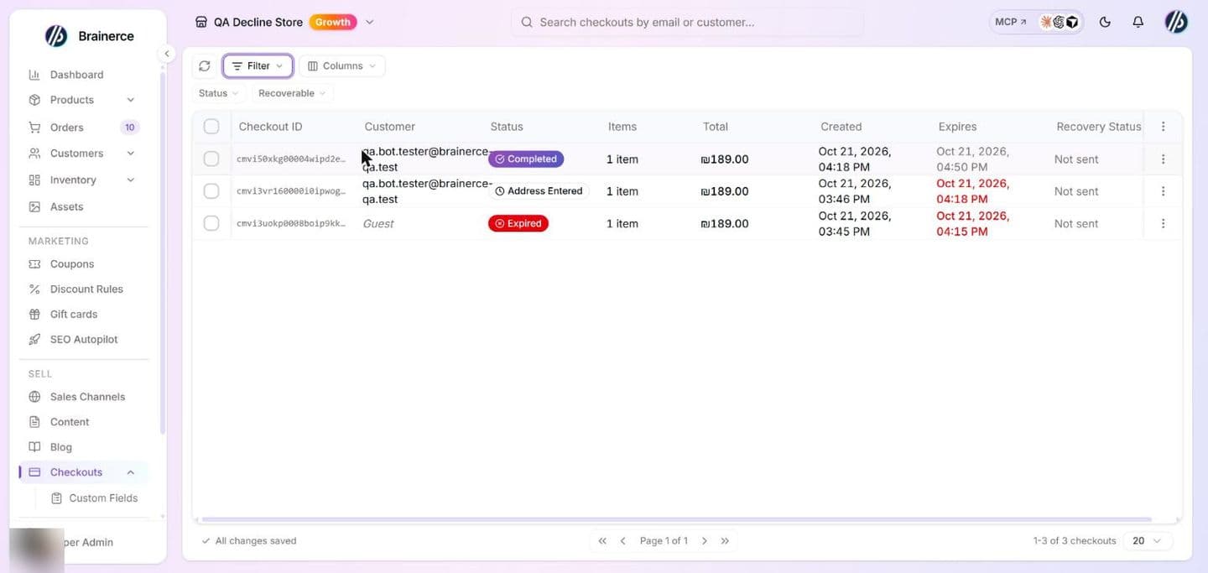
Task: Click the refresh checkouts icon
Action: 205,65
